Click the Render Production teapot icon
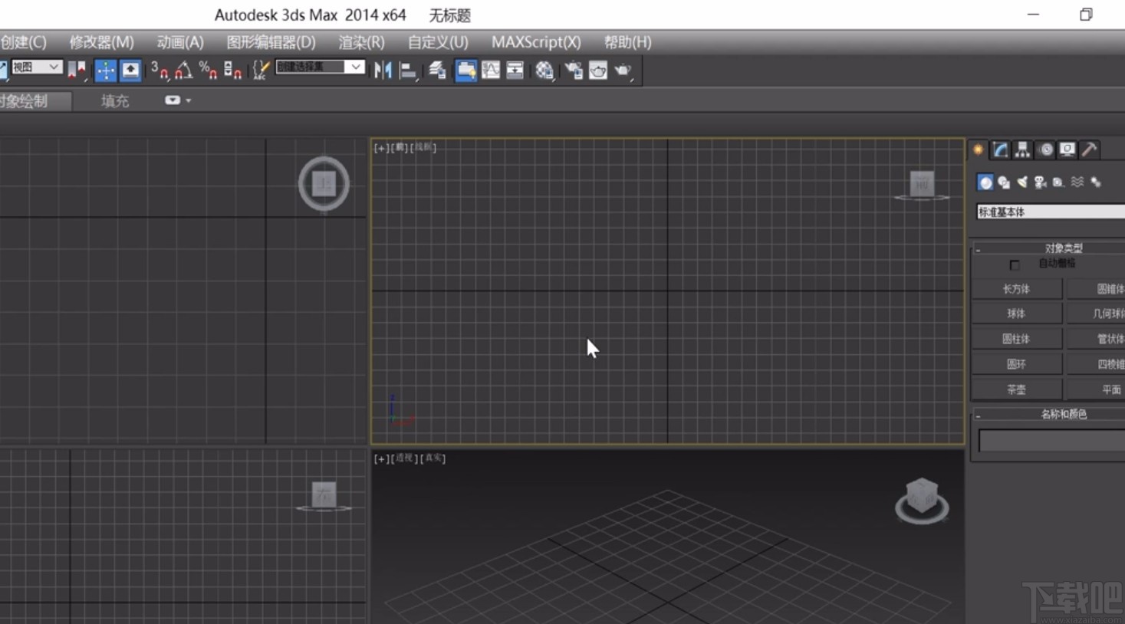The width and height of the screenshot is (1125, 624). [623, 71]
